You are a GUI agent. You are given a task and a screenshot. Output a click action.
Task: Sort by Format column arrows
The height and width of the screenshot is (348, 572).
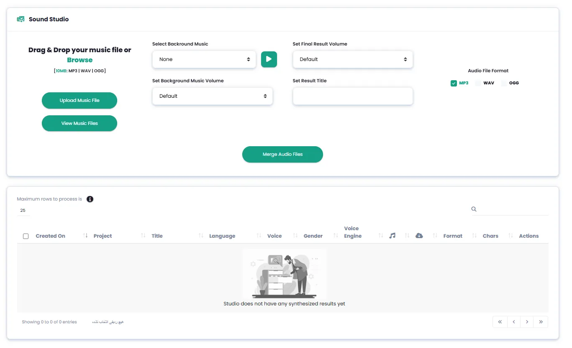pos(474,236)
